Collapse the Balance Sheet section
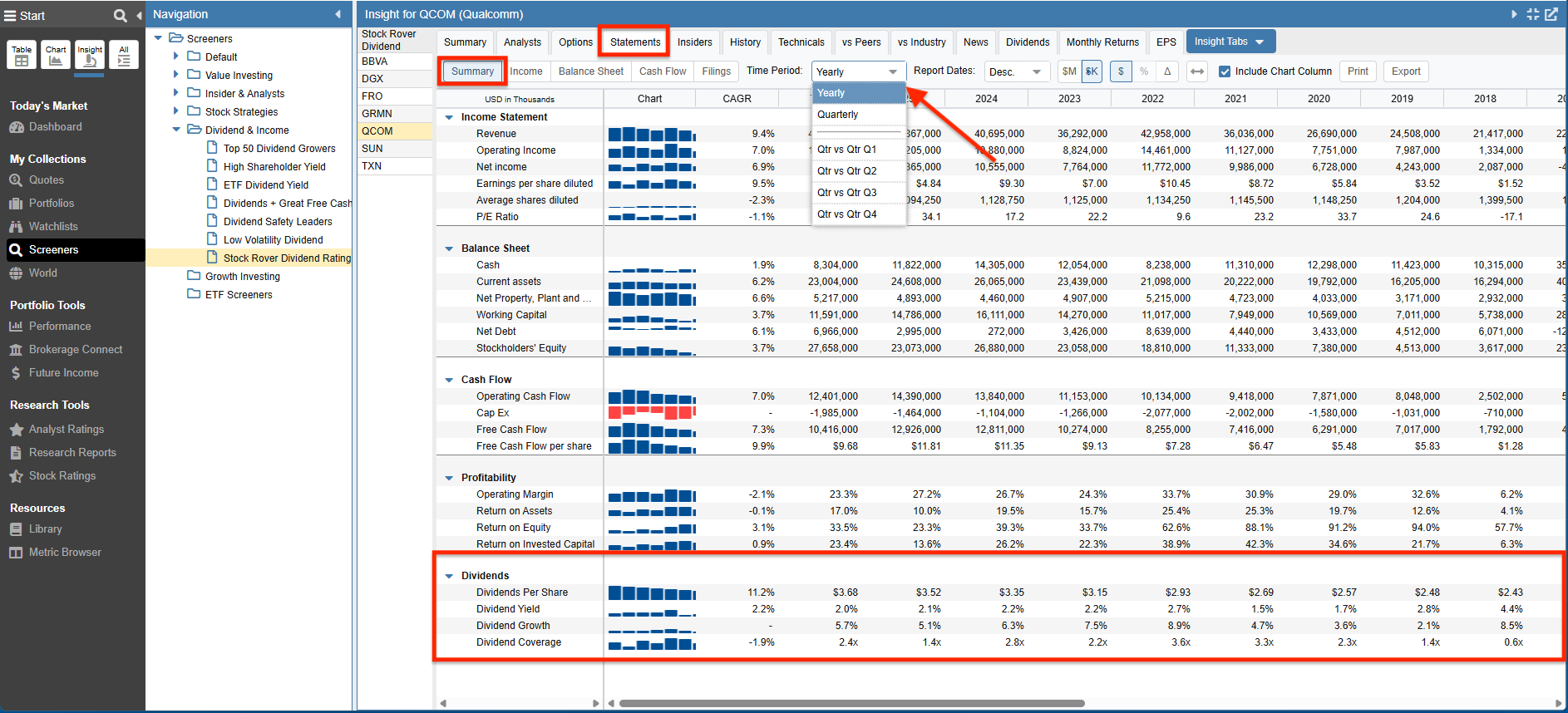The image size is (1568, 713). tap(449, 248)
